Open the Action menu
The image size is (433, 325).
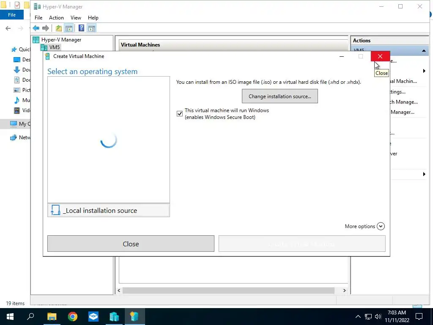56,18
